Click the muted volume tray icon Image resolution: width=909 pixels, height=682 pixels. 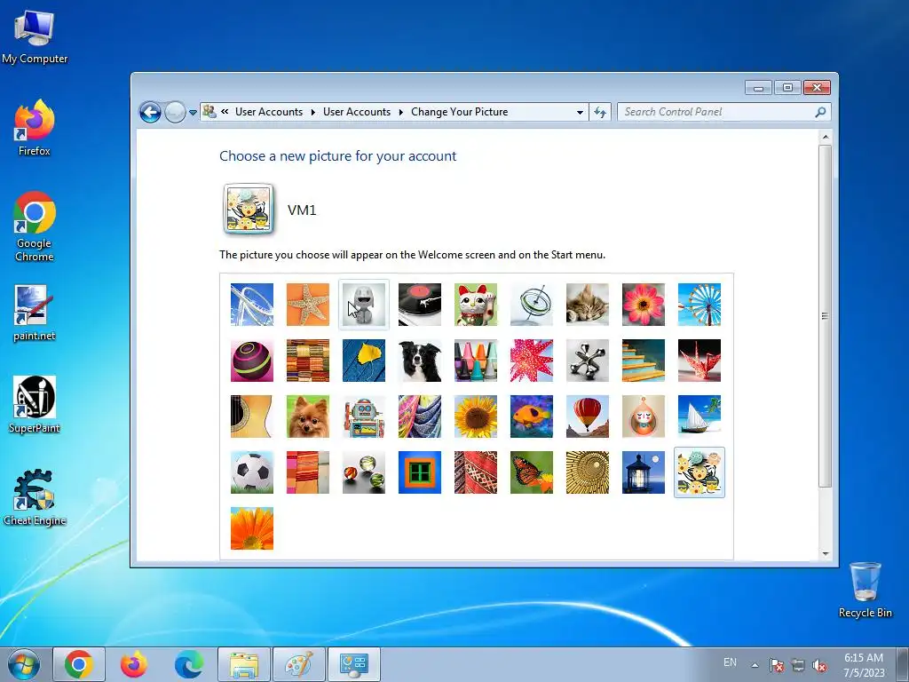coord(819,665)
